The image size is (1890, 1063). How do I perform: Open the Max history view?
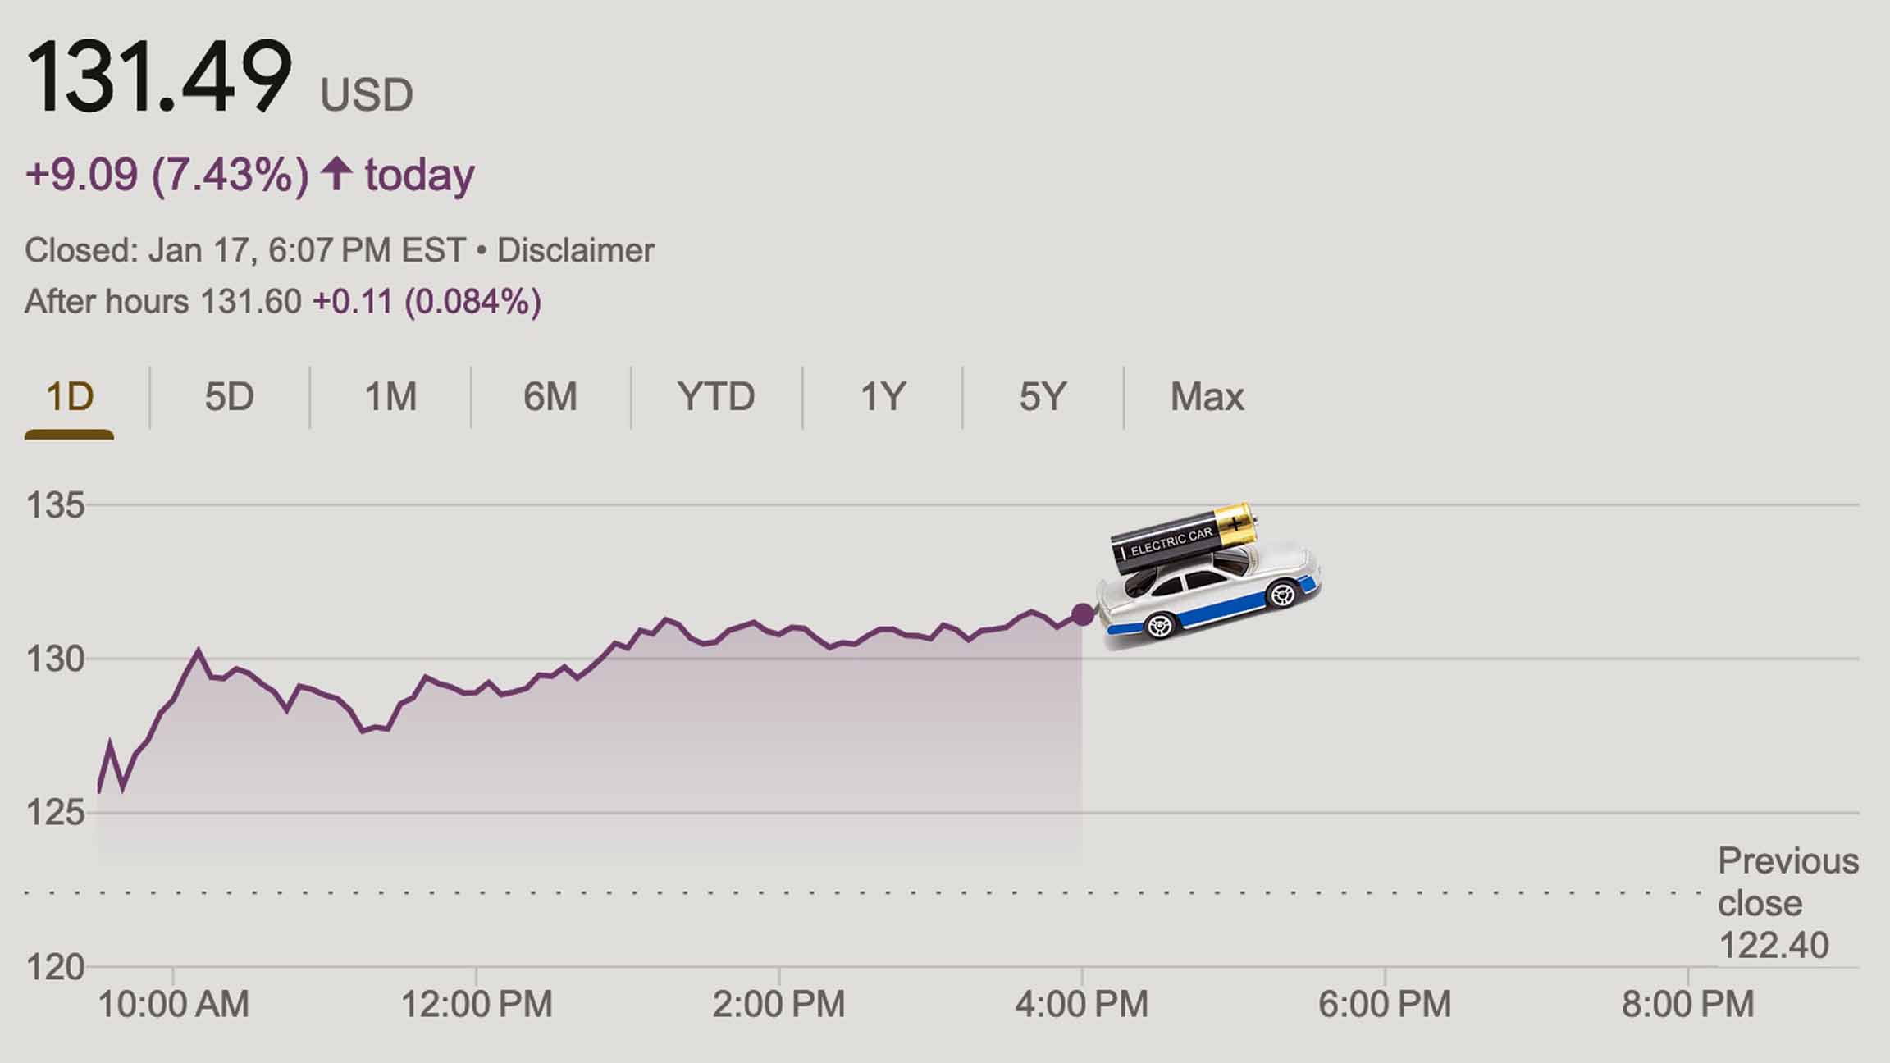1207,396
